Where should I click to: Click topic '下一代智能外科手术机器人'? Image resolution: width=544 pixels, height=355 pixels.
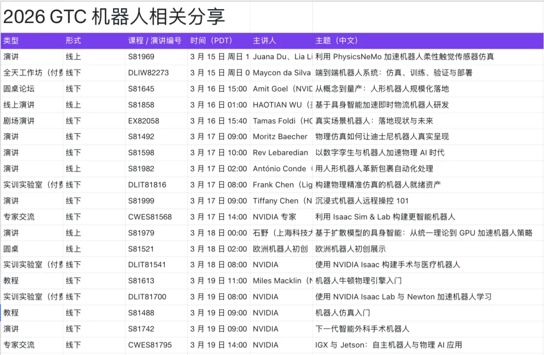pos(362,329)
